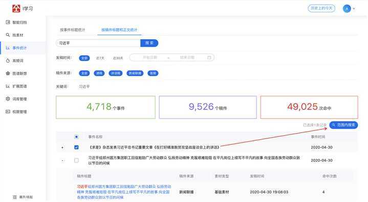Switch to the 按稿件标题和正文统计 tab

tap(119, 30)
